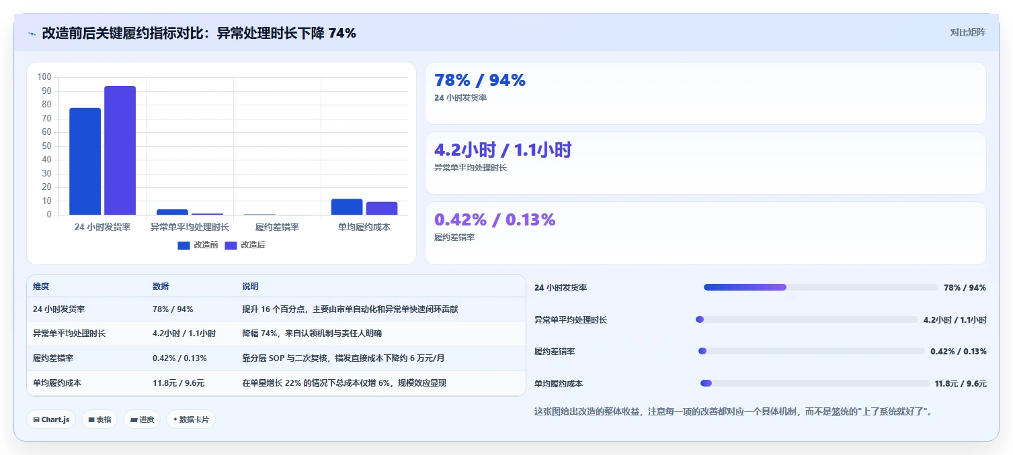Click the 50 value on the chart y-axis
The width and height of the screenshot is (1013, 455).
(46, 146)
